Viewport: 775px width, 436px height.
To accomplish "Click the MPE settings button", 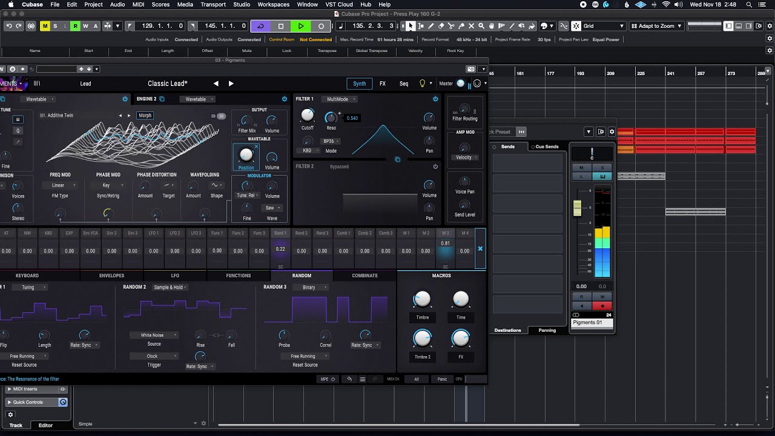I will pyautogui.click(x=327, y=379).
